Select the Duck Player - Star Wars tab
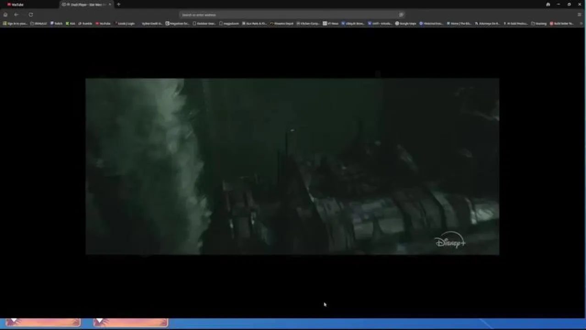Screen dimensions: 586x330 [x=86, y=5]
